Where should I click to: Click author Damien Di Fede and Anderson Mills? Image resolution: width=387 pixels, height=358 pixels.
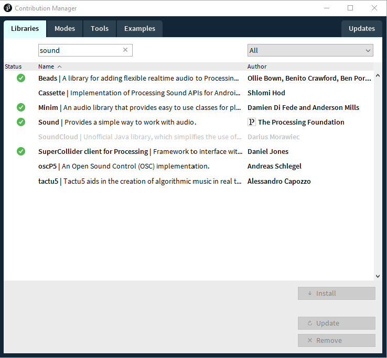[x=303, y=107]
